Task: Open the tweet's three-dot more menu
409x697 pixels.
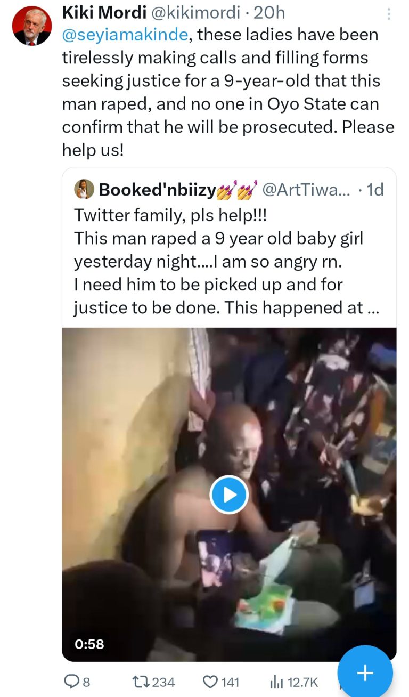Action: (x=389, y=14)
